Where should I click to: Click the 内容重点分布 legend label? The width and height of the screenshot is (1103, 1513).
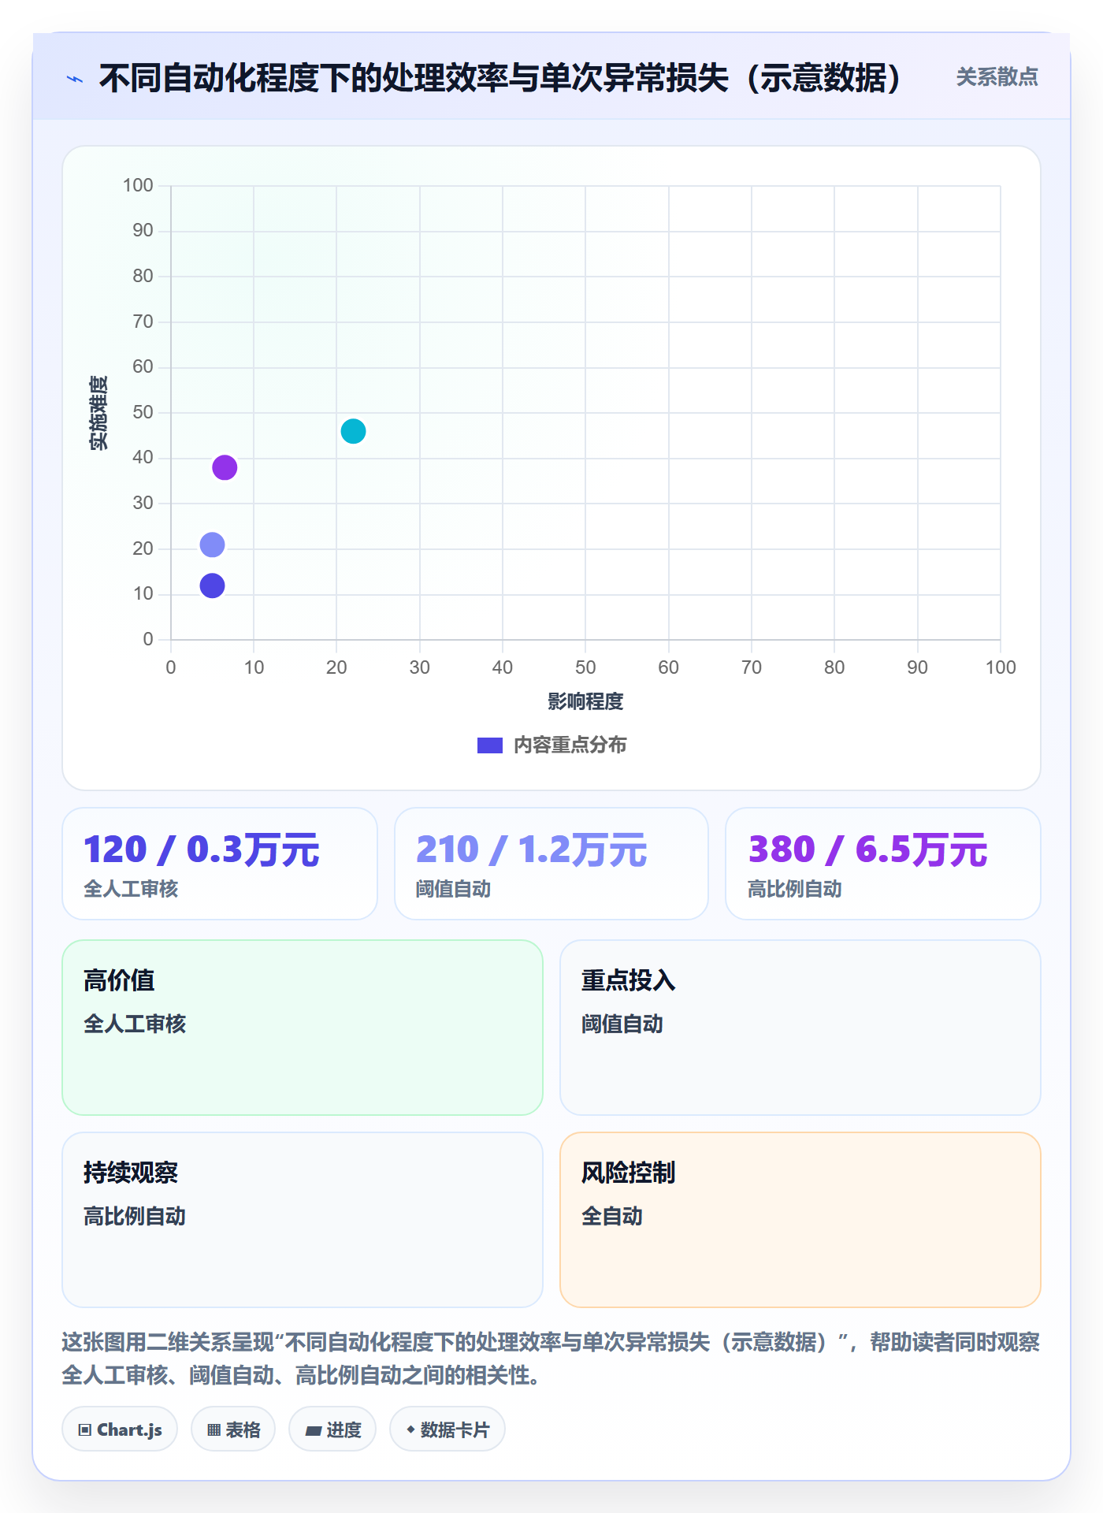[570, 745]
